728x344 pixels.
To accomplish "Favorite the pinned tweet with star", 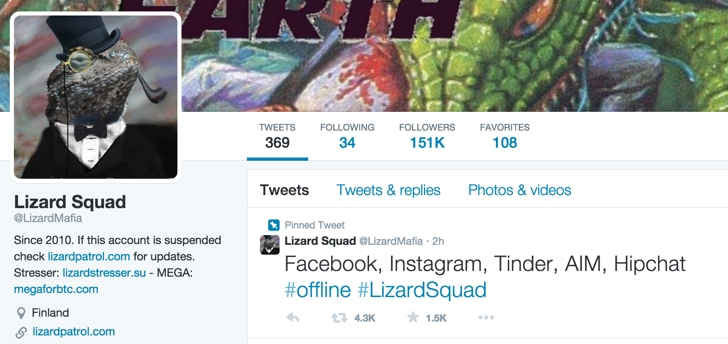I will (413, 317).
